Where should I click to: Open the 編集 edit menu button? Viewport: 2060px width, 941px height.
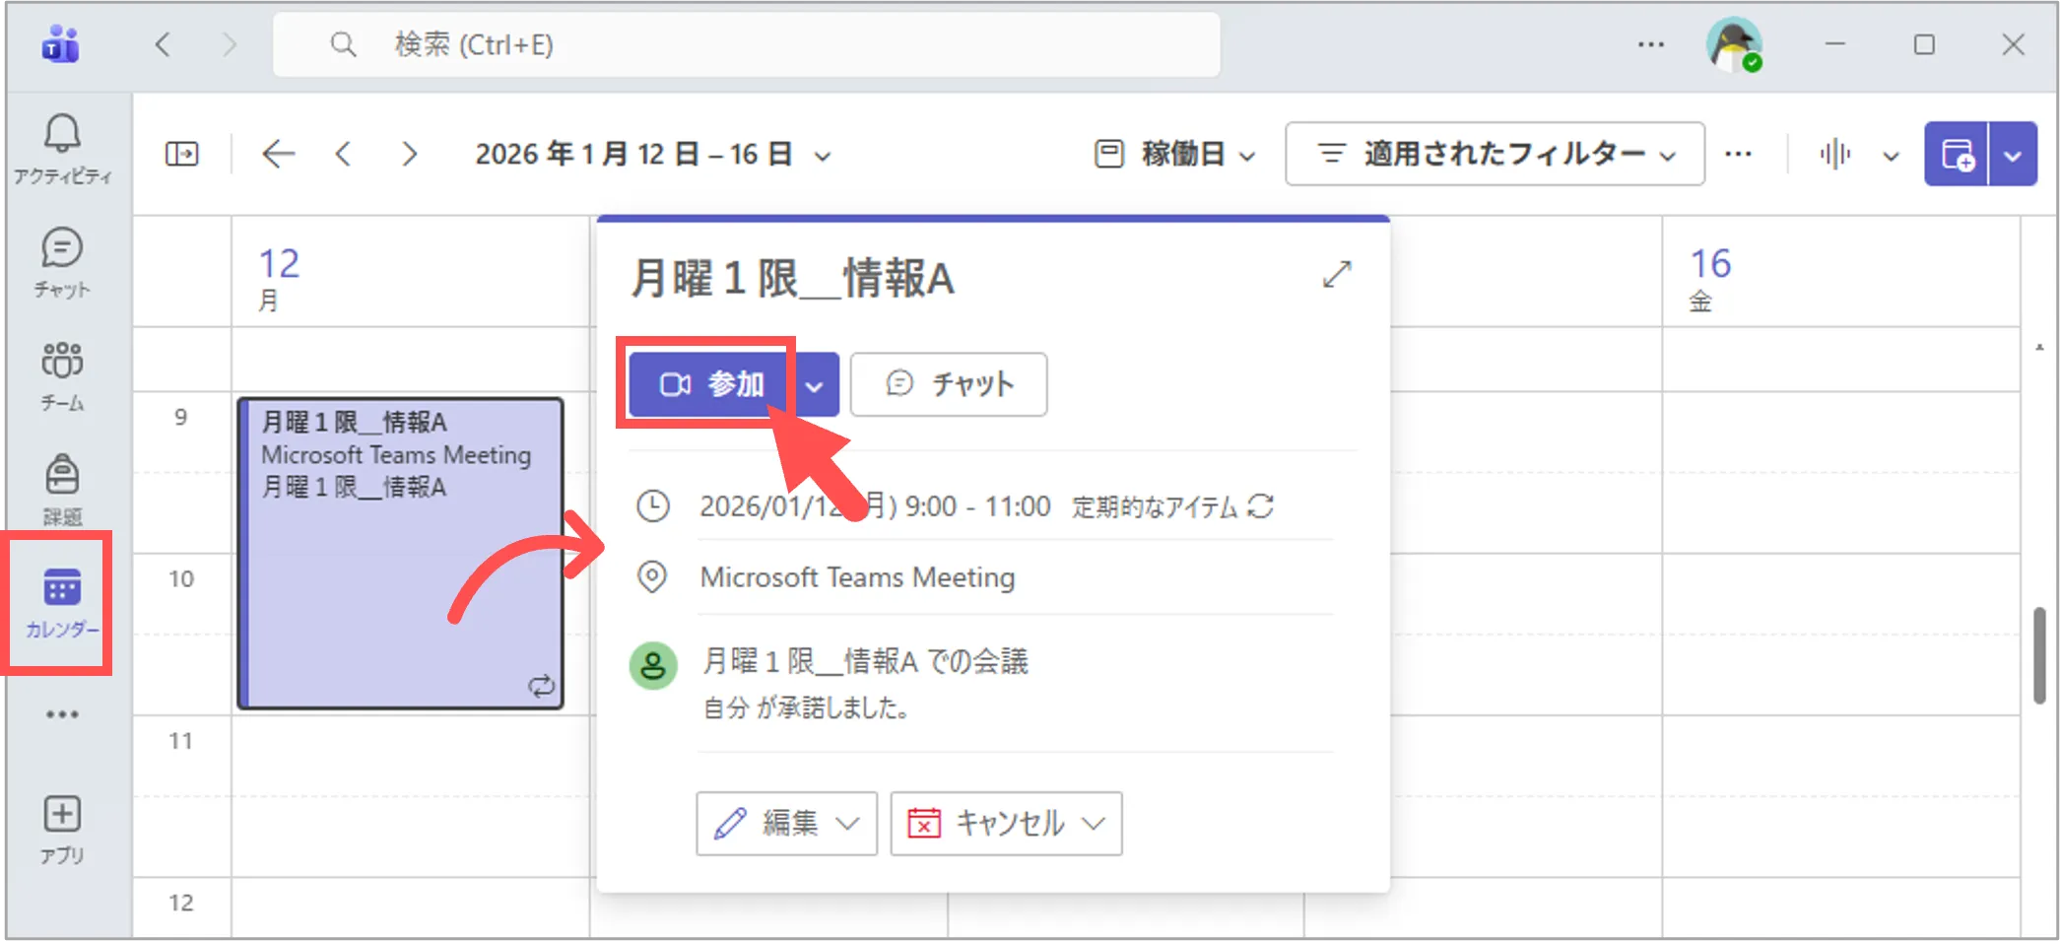(785, 824)
